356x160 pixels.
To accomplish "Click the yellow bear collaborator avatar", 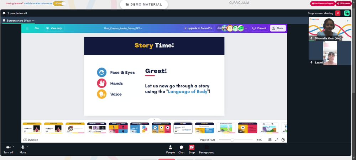I will tap(230, 28).
